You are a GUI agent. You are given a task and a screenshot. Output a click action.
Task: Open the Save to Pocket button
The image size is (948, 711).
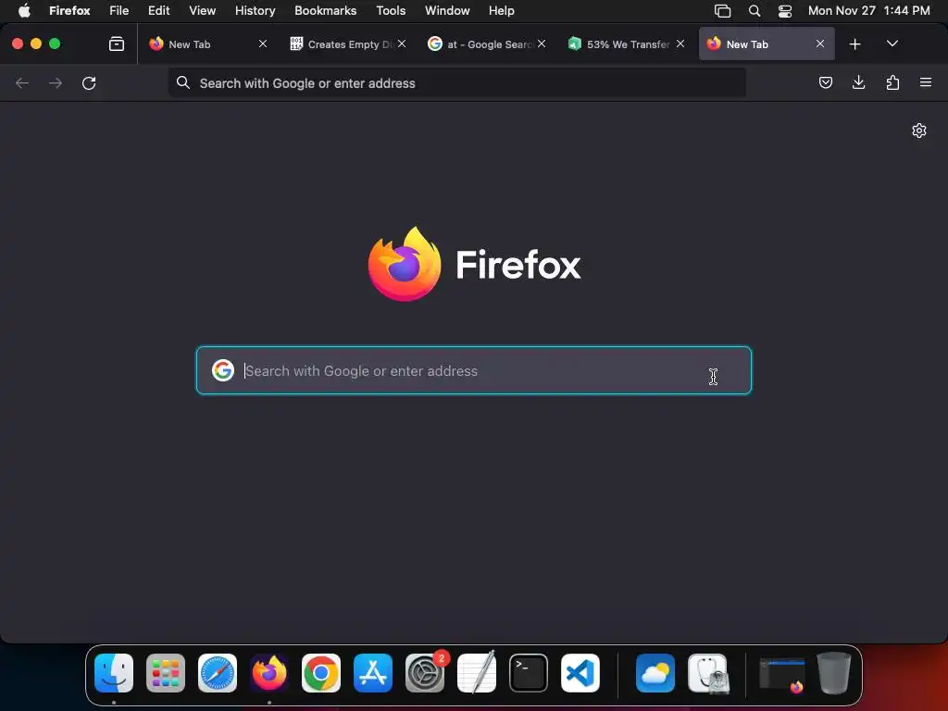click(x=825, y=82)
